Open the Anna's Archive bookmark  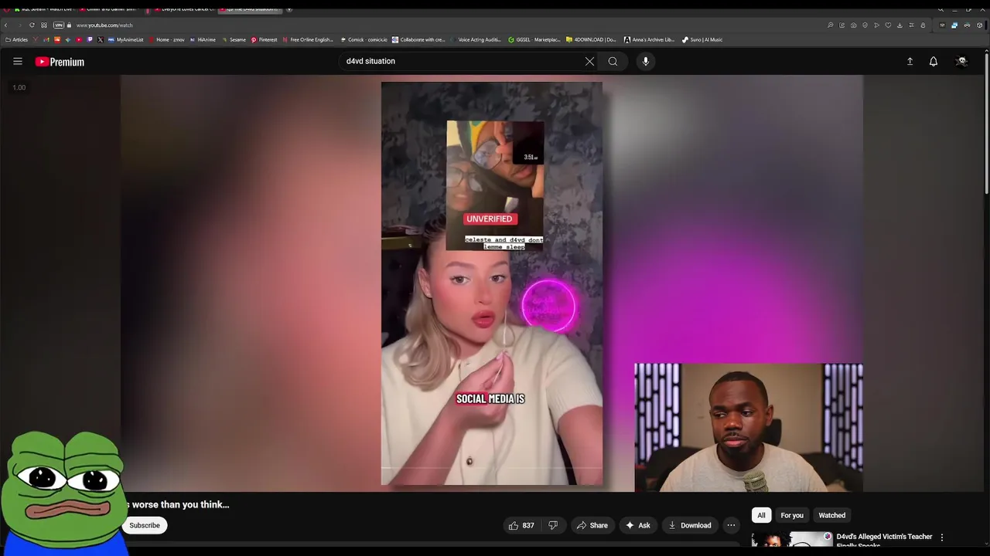pyautogui.click(x=649, y=39)
